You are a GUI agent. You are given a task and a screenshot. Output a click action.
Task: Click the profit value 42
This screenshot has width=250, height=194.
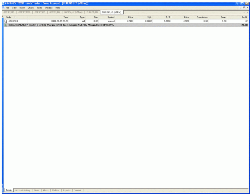(246, 21)
